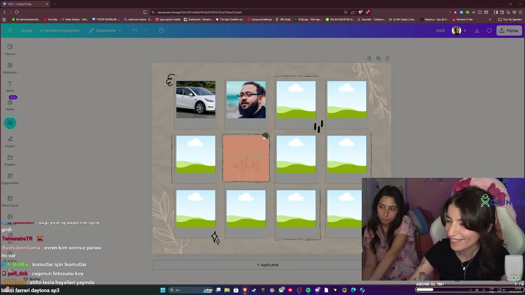
Task: Click the Paylaş share button
Action: (509, 30)
